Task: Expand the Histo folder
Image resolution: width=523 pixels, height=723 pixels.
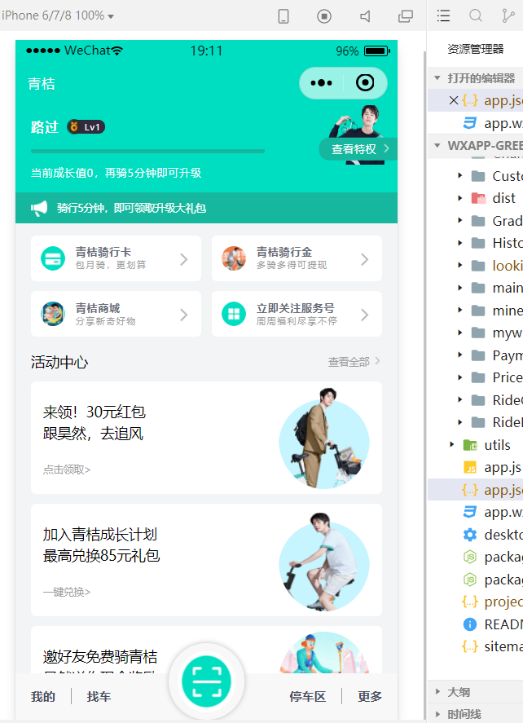Action: (460, 243)
